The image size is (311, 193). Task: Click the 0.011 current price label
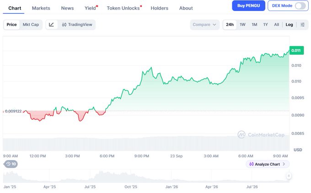(296, 50)
